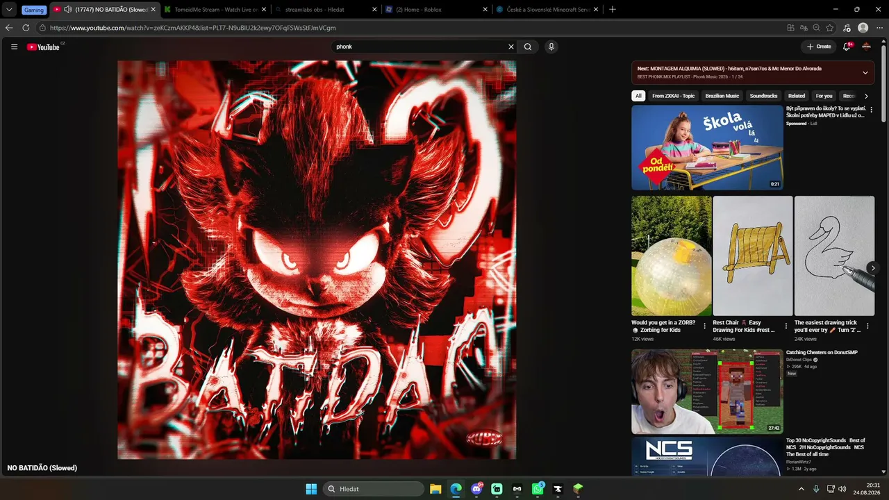Launch Minecraft from the taskbar
The height and width of the screenshot is (500, 889).
pos(578,489)
